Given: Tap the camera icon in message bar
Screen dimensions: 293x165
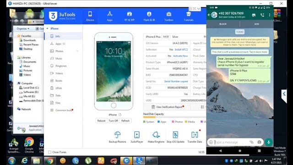Looking at the screenshot, I should (260, 142).
